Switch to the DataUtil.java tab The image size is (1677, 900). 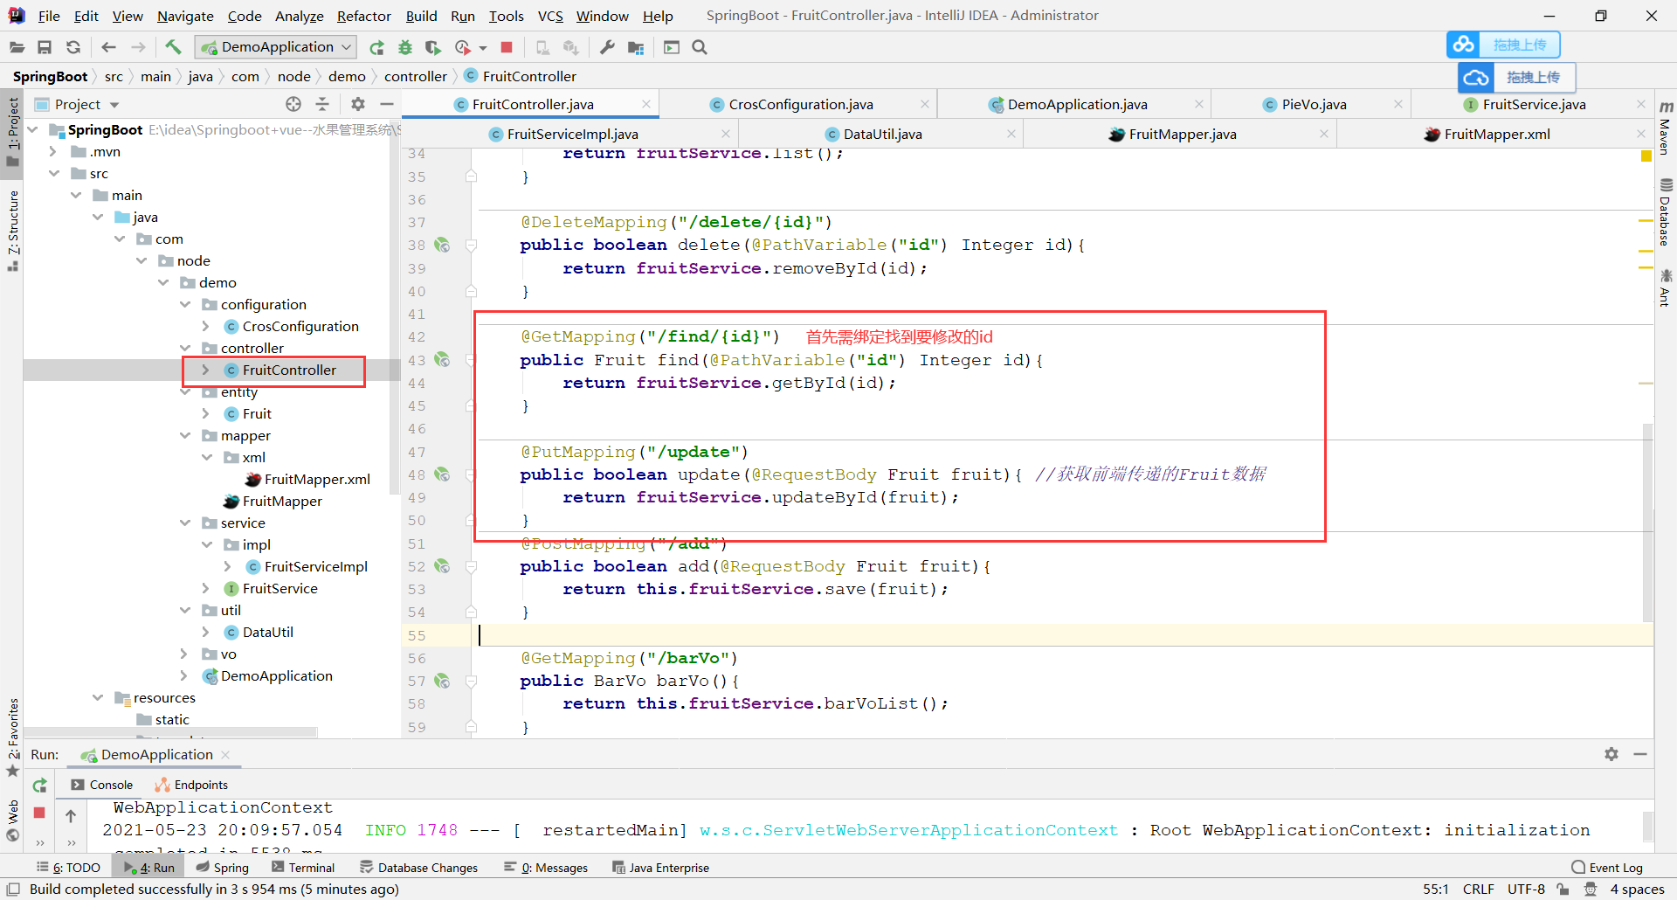click(x=882, y=134)
